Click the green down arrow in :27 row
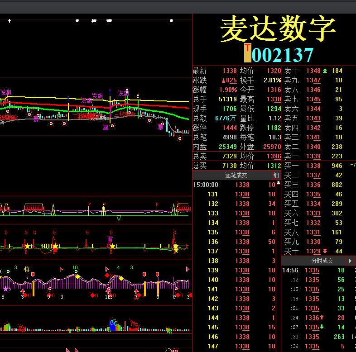This screenshot has height=352, width=356. coord(322,327)
